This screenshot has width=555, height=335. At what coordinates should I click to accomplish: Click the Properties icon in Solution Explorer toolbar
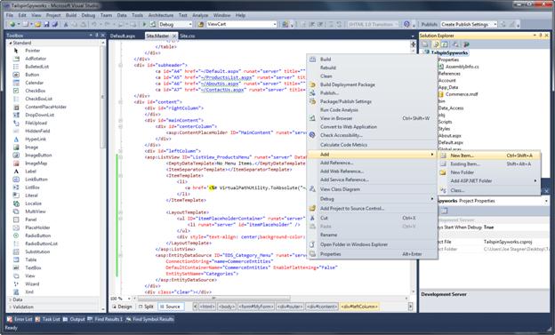[x=425, y=44]
